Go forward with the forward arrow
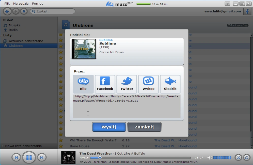Viewport: 253px width, 165px height. point(16,11)
